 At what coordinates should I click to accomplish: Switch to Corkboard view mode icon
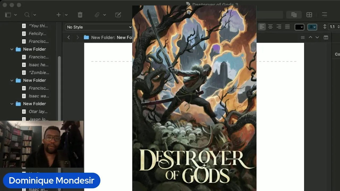pos(309,15)
